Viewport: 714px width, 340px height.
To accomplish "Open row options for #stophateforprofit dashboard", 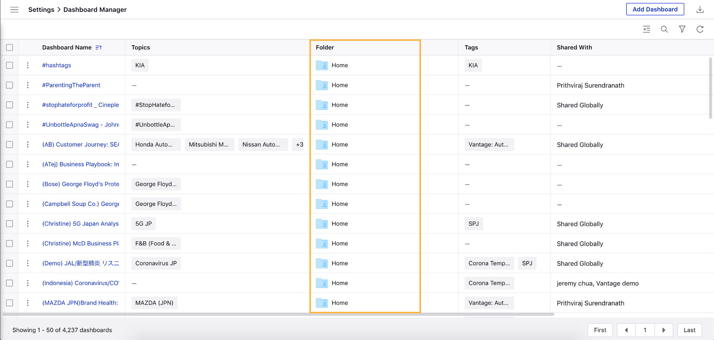I will 28,105.
